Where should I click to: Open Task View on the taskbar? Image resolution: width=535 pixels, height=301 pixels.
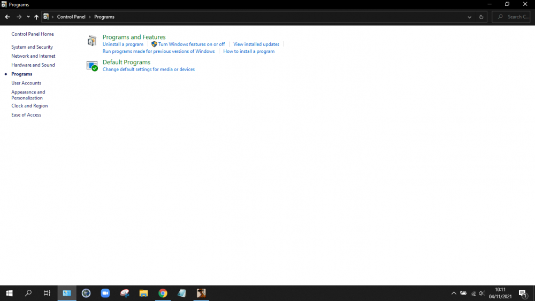click(47, 293)
